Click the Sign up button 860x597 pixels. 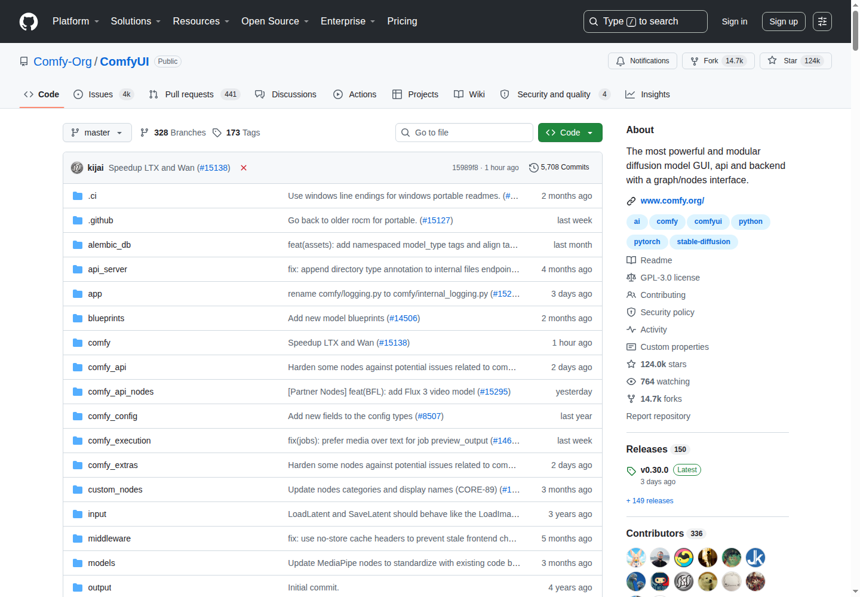point(784,21)
